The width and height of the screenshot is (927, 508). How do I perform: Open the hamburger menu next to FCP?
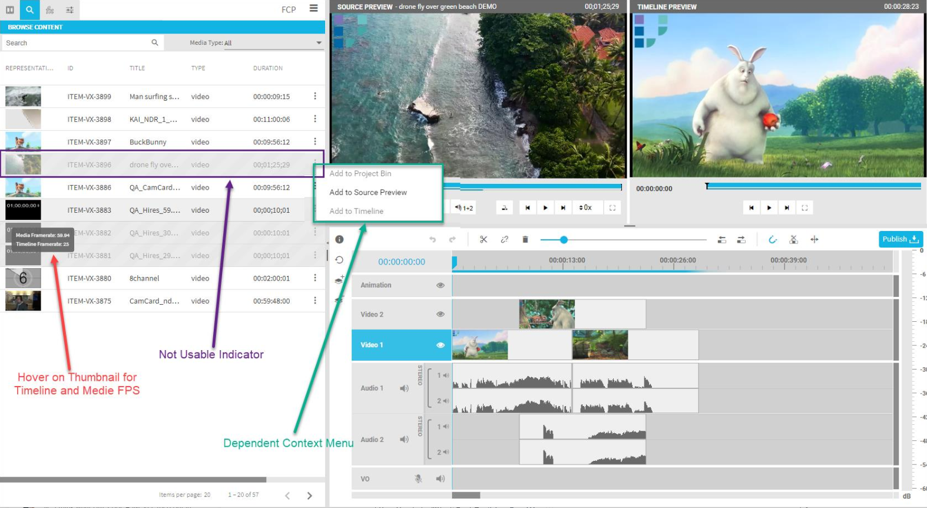tap(314, 8)
